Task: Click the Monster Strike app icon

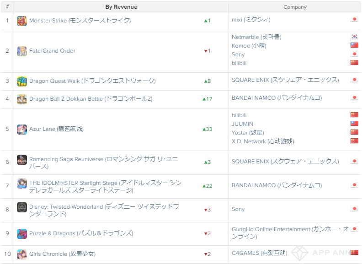Action: 21,21
